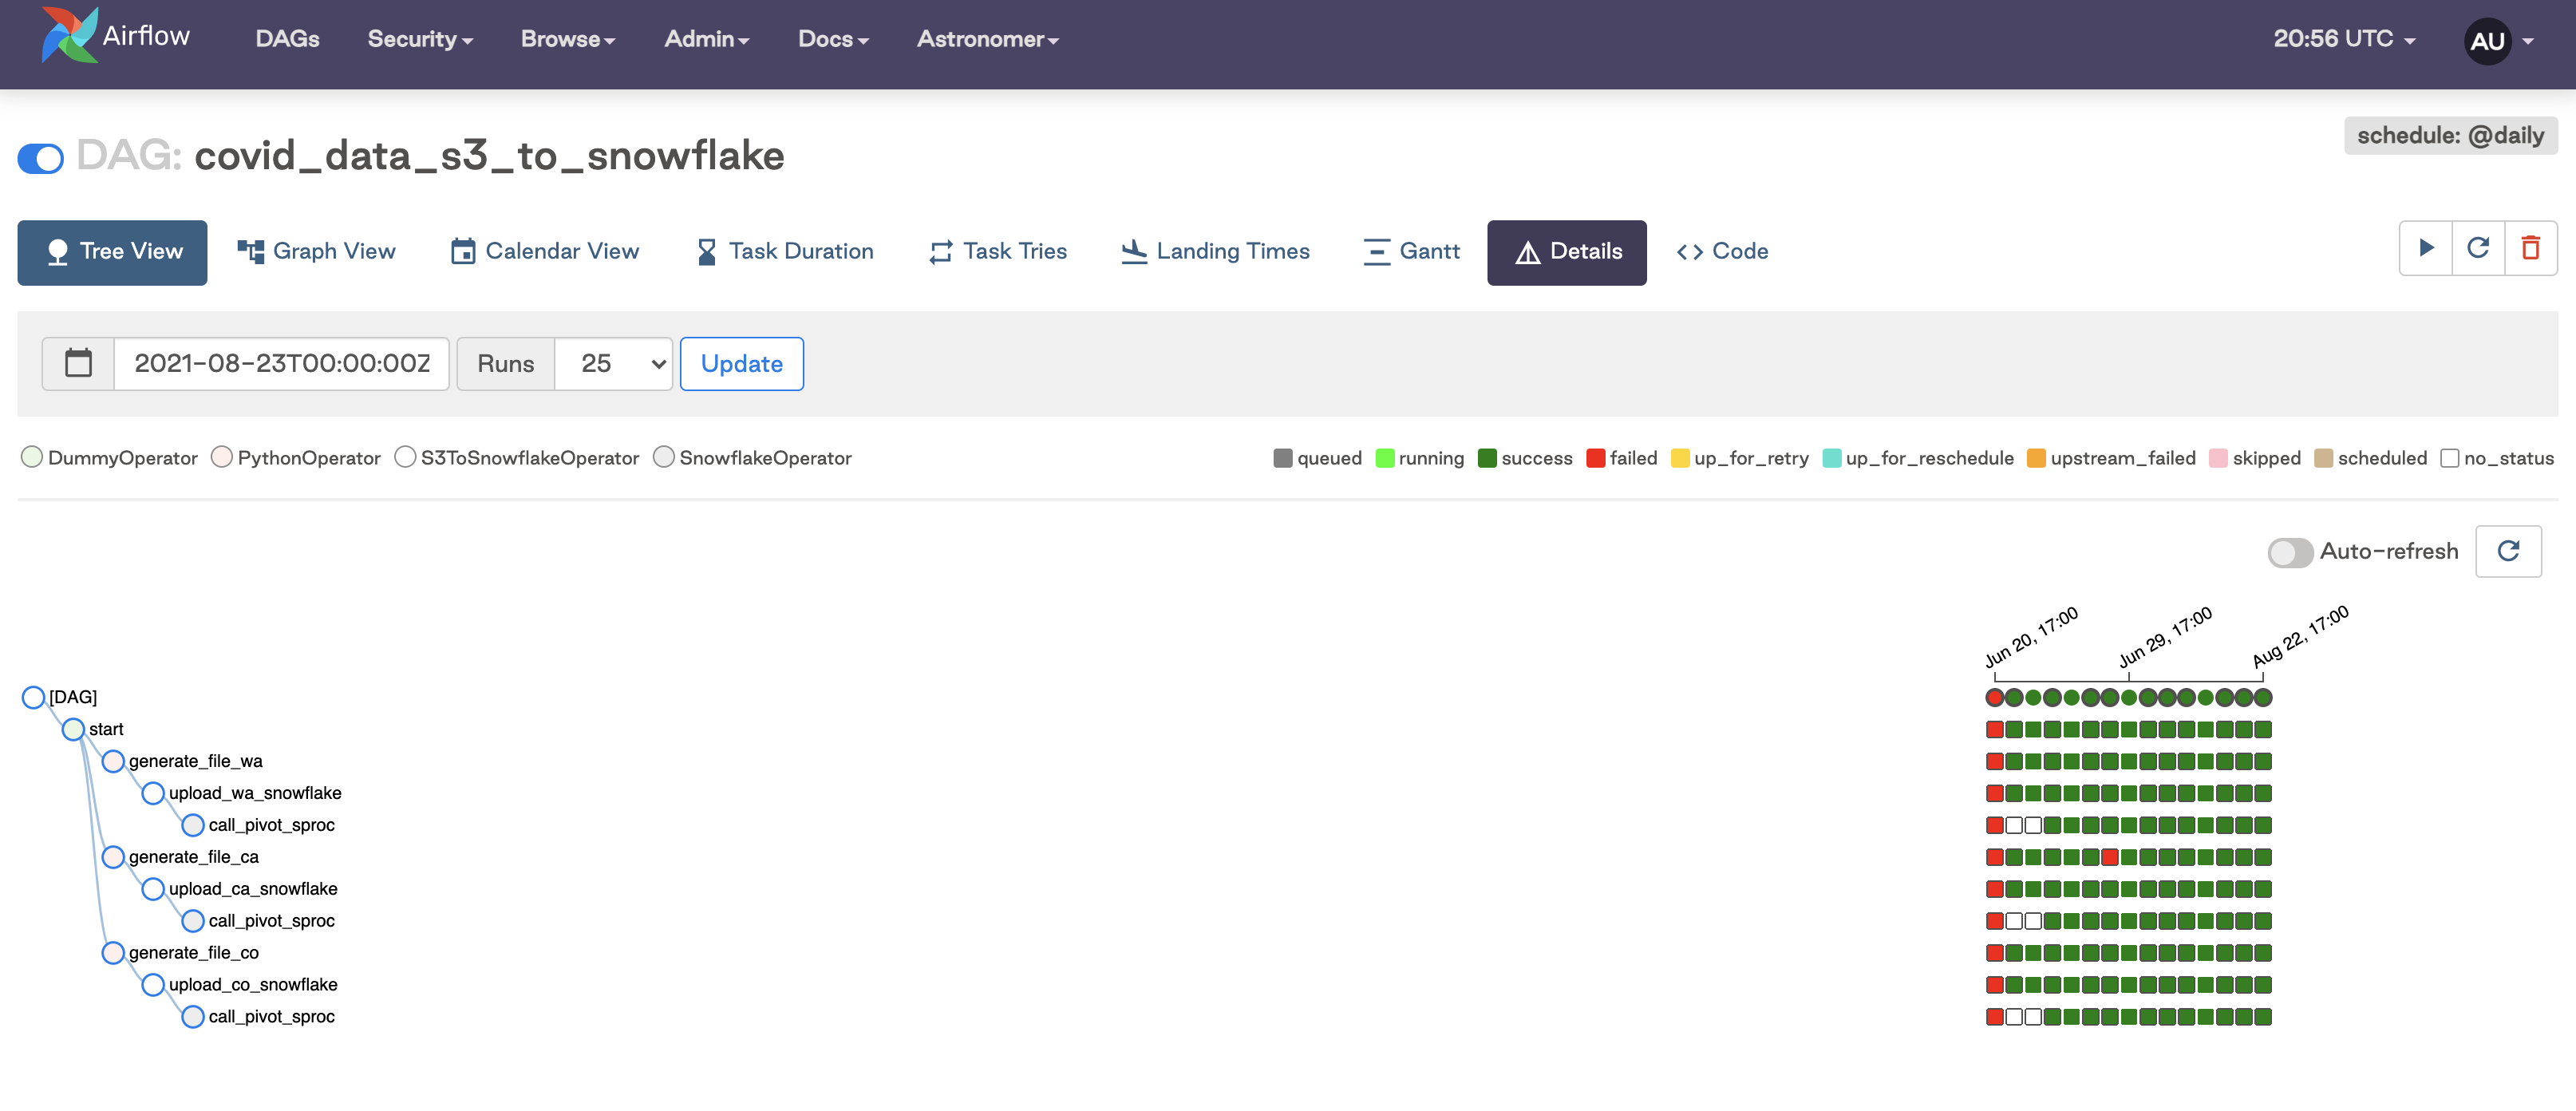Collapse the generate_file_wa node

113,761
